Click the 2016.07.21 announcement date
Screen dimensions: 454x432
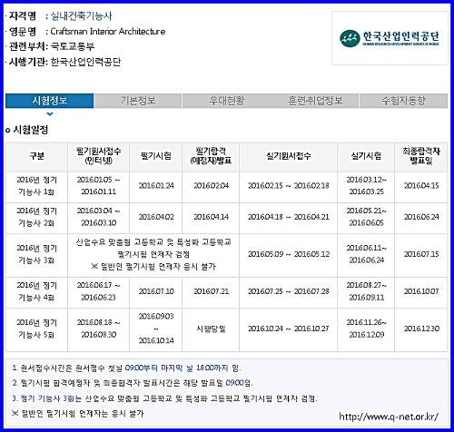coord(212,291)
